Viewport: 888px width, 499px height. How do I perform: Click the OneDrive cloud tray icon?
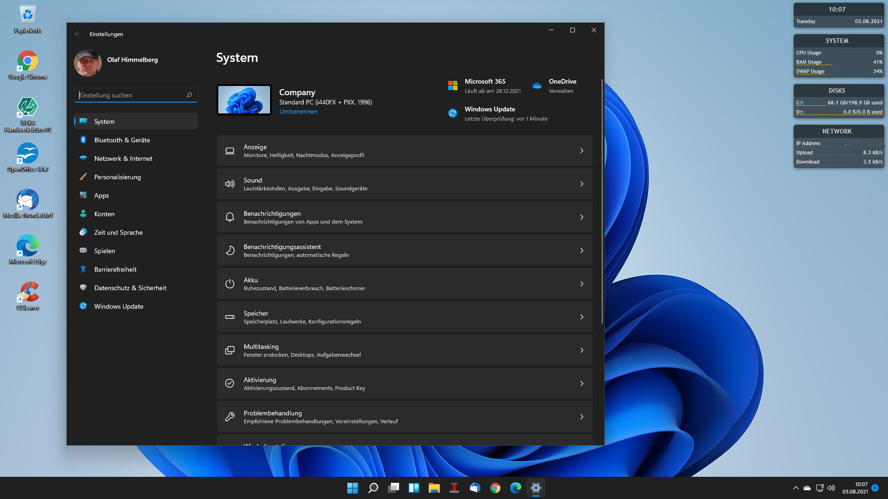[807, 488]
